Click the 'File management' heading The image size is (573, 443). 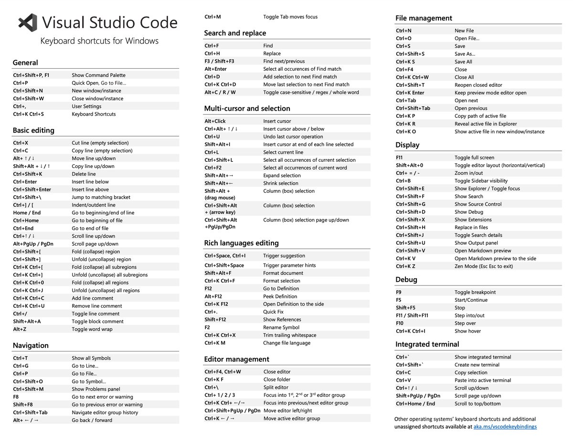pyautogui.click(x=424, y=18)
